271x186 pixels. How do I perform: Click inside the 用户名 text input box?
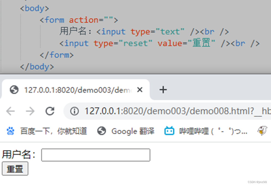click(x=95, y=155)
